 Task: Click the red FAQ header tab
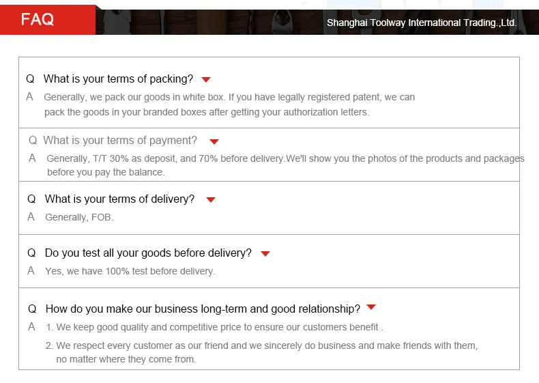coord(38,20)
